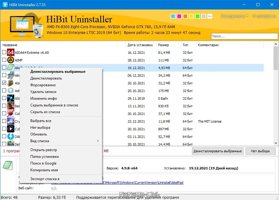Screen dimensions: 279x200
Task: Tick the AIMP checkbox
Action: [4, 60]
